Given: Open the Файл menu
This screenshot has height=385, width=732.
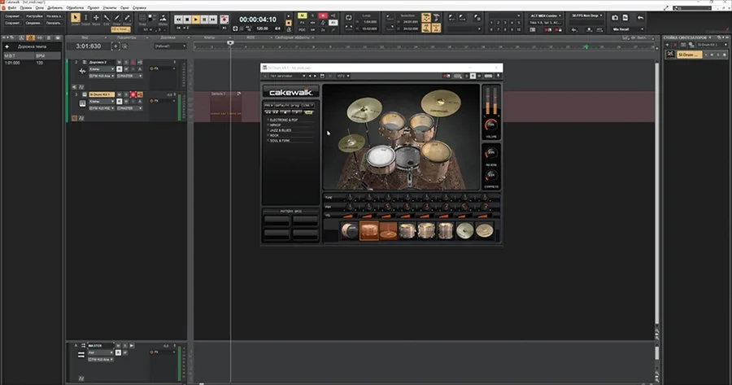Looking at the screenshot, I should tap(12, 8).
